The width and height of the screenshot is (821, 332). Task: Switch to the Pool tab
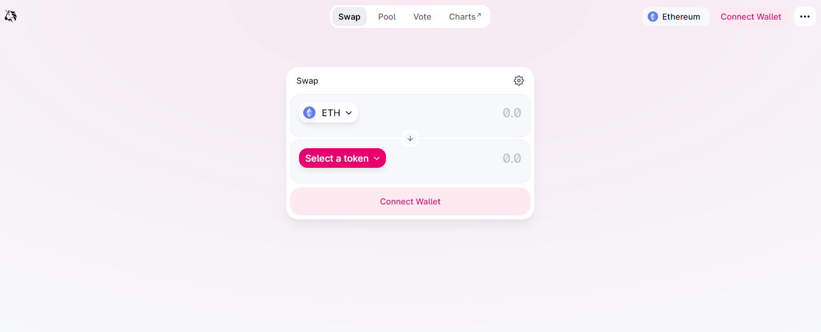(x=387, y=17)
